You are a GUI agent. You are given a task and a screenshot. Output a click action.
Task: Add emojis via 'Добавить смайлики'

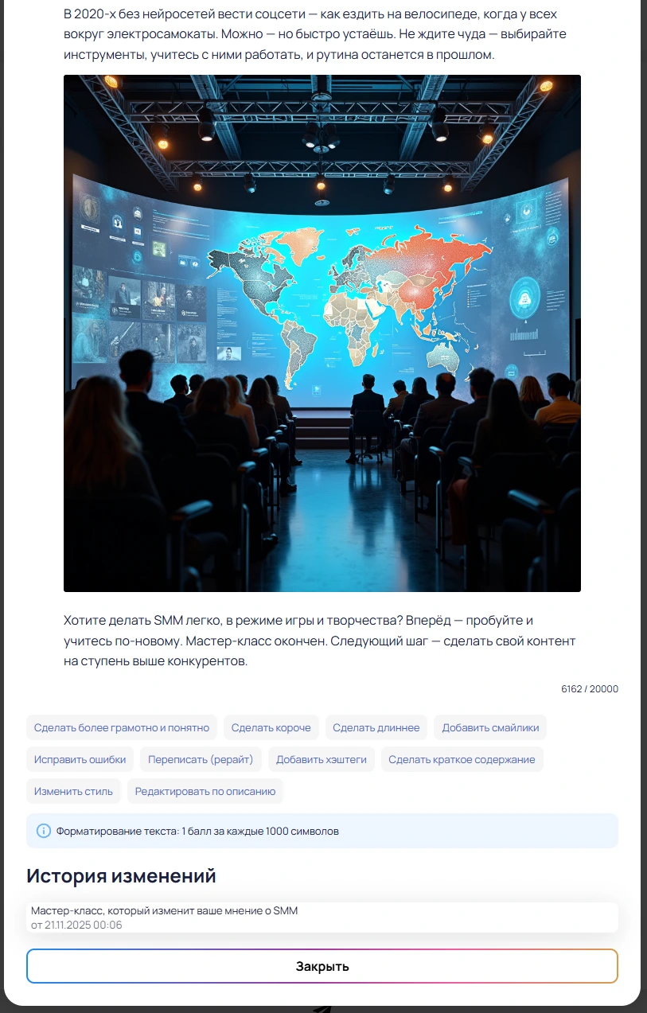[489, 727]
